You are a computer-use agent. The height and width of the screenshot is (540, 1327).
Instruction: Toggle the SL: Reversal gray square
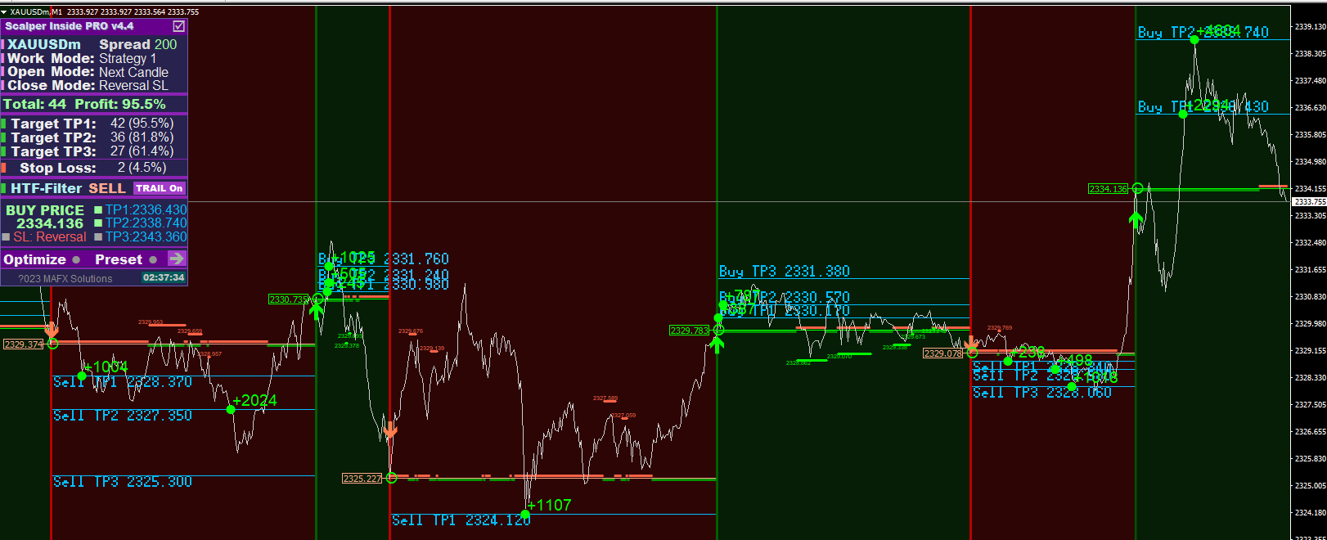coord(6,237)
